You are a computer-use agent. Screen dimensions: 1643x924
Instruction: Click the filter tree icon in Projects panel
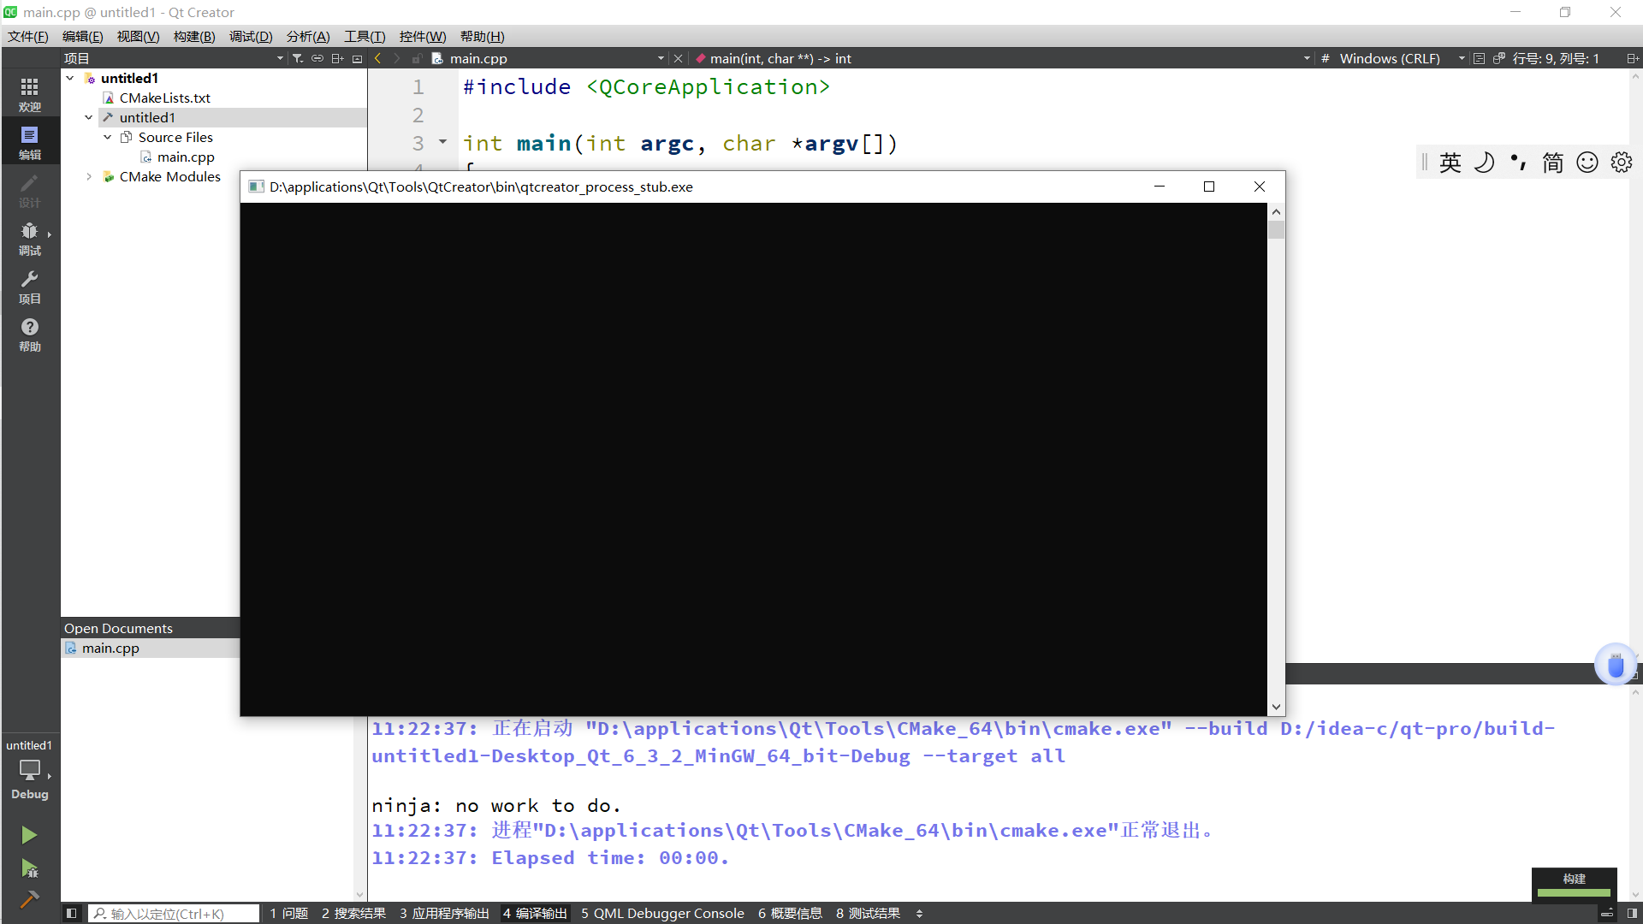(x=298, y=58)
